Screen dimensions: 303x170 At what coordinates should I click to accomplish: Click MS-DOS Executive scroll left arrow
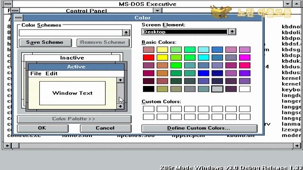click(8, 146)
